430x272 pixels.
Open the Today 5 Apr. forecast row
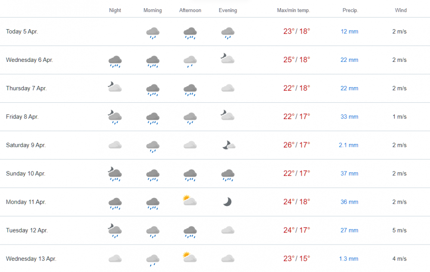[x=215, y=31]
